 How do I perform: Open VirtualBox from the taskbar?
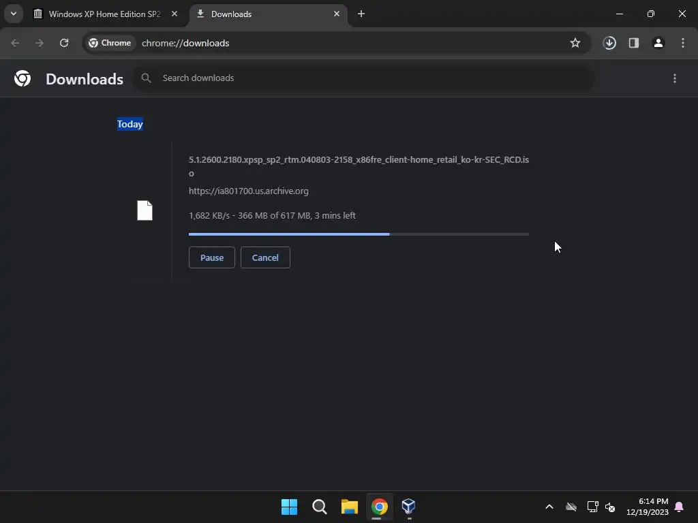point(409,507)
